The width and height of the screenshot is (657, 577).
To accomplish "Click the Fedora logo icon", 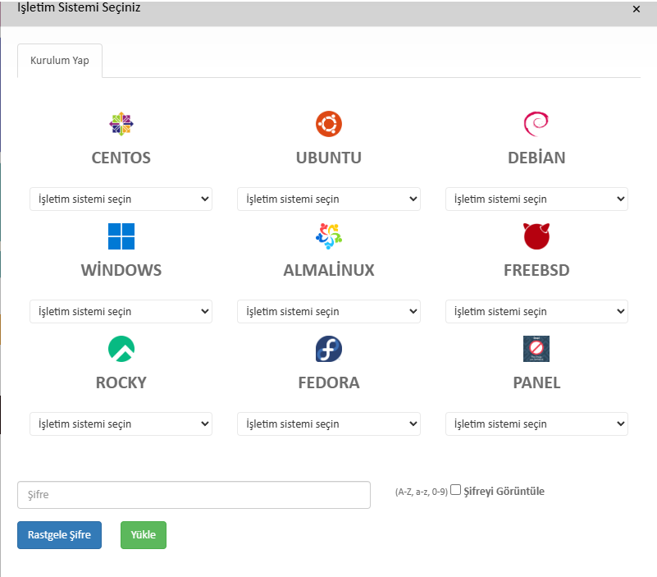I will (x=329, y=349).
